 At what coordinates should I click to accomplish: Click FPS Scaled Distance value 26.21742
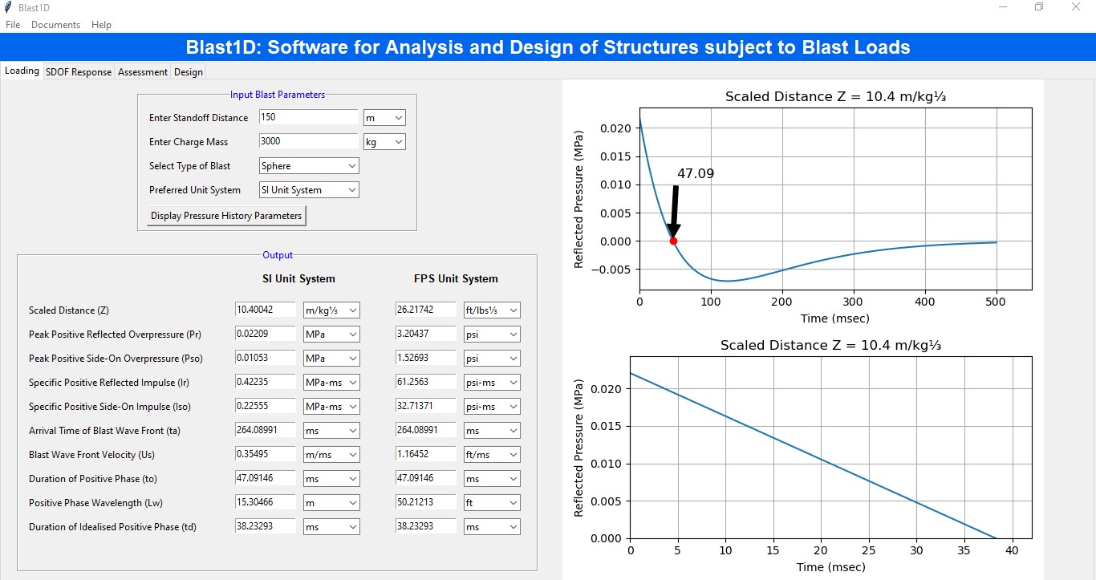pyautogui.click(x=425, y=310)
